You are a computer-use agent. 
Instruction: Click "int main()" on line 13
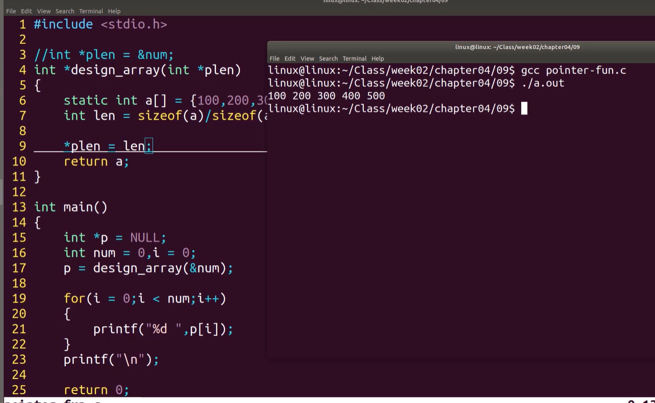(71, 207)
